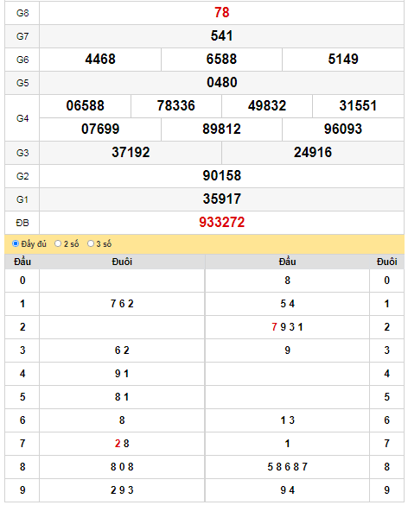This screenshot has height=505, width=408.
Task: Click the G5 number 0480
Action: [x=221, y=83]
